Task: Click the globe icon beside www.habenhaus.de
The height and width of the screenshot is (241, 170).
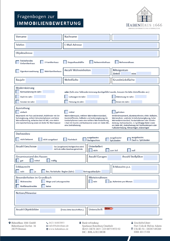Action: [47, 229]
